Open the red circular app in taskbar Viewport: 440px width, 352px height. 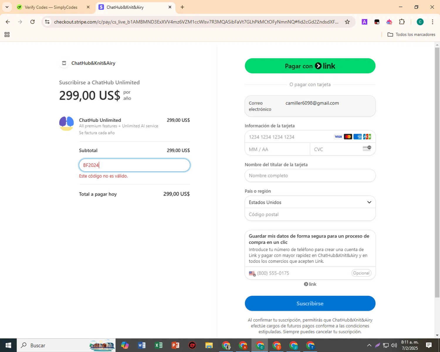(192, 345)
